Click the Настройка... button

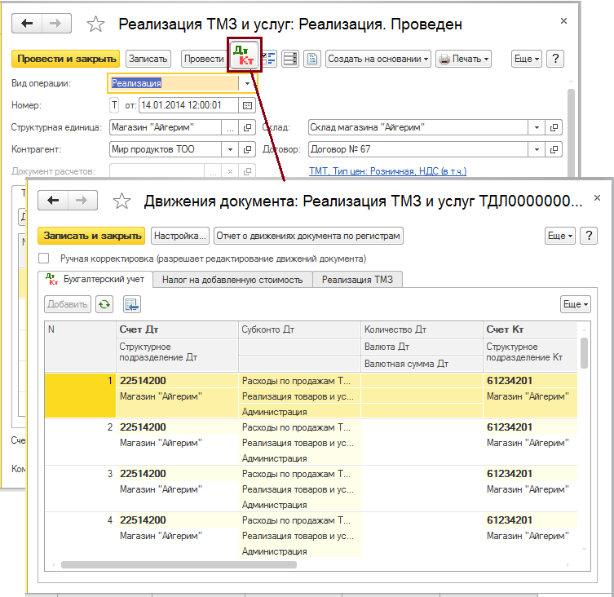180,235
